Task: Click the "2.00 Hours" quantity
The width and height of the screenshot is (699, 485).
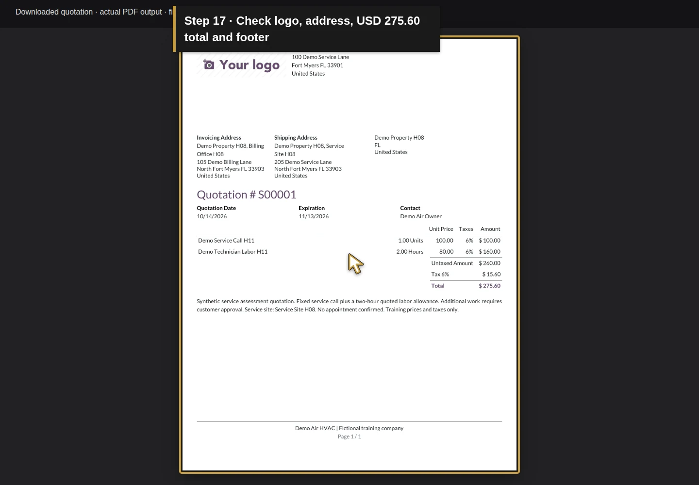Action: [x=410, y=252]
